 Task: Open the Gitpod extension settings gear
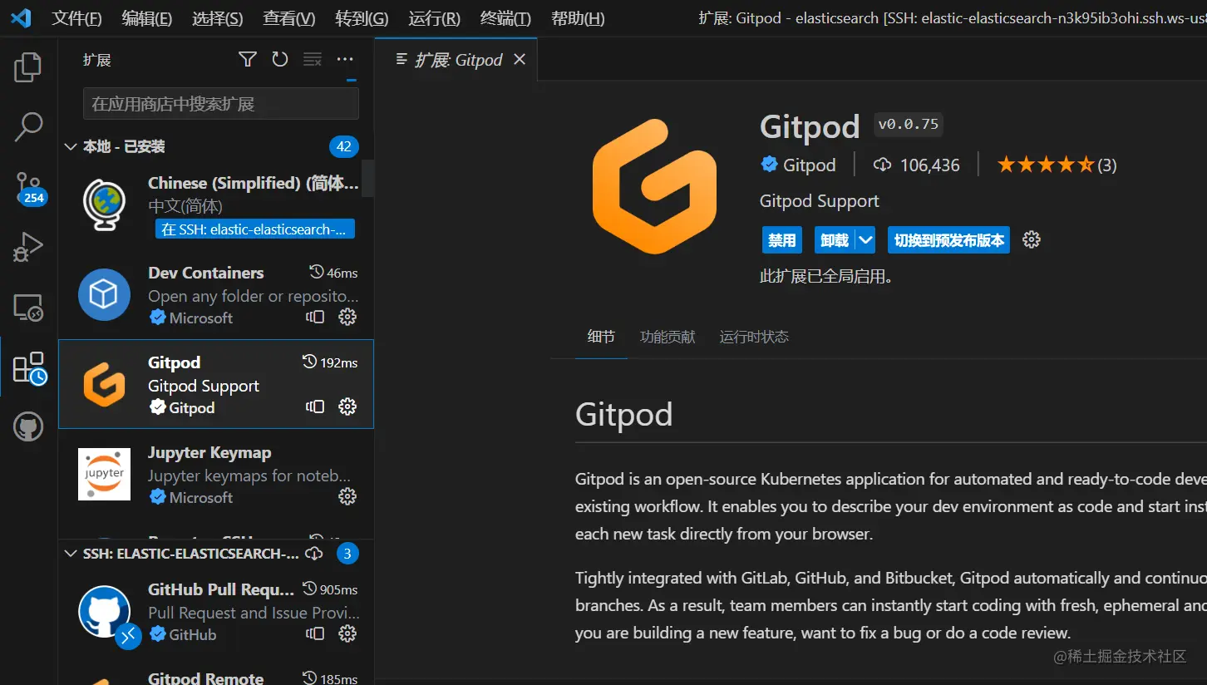point(1031,239)
